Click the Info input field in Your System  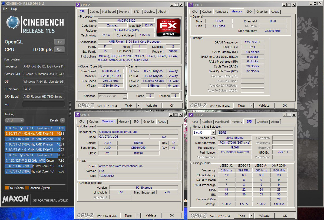coord(43,104)
